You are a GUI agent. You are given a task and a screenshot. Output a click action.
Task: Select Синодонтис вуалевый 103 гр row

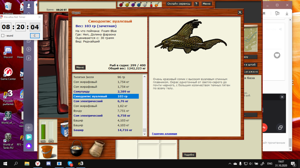point(106,96)
